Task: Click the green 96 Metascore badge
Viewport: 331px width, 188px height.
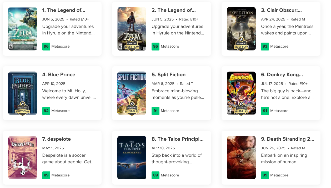Action: [46, 47]
